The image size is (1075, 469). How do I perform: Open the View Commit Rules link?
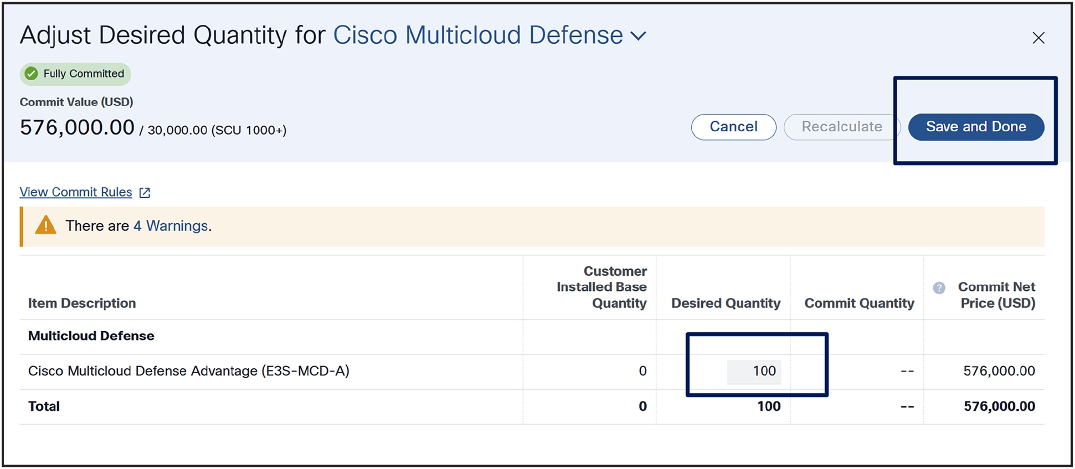coord(76,192)
